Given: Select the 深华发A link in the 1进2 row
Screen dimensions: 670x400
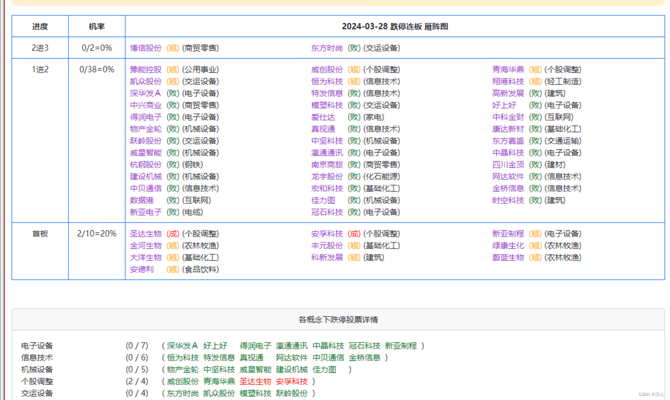Looking at the screenshot, I should click(x=145, y=93).
